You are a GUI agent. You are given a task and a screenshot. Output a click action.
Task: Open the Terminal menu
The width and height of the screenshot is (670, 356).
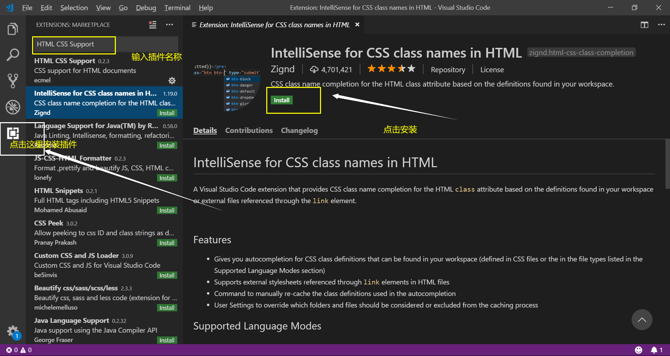177,7
